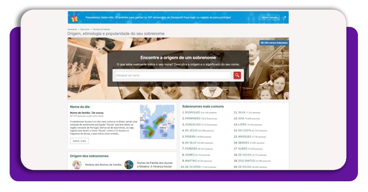Click the 'Origem dos sobrenomes' heading
The image size is (368, 192).
click(x=89, y=156)
